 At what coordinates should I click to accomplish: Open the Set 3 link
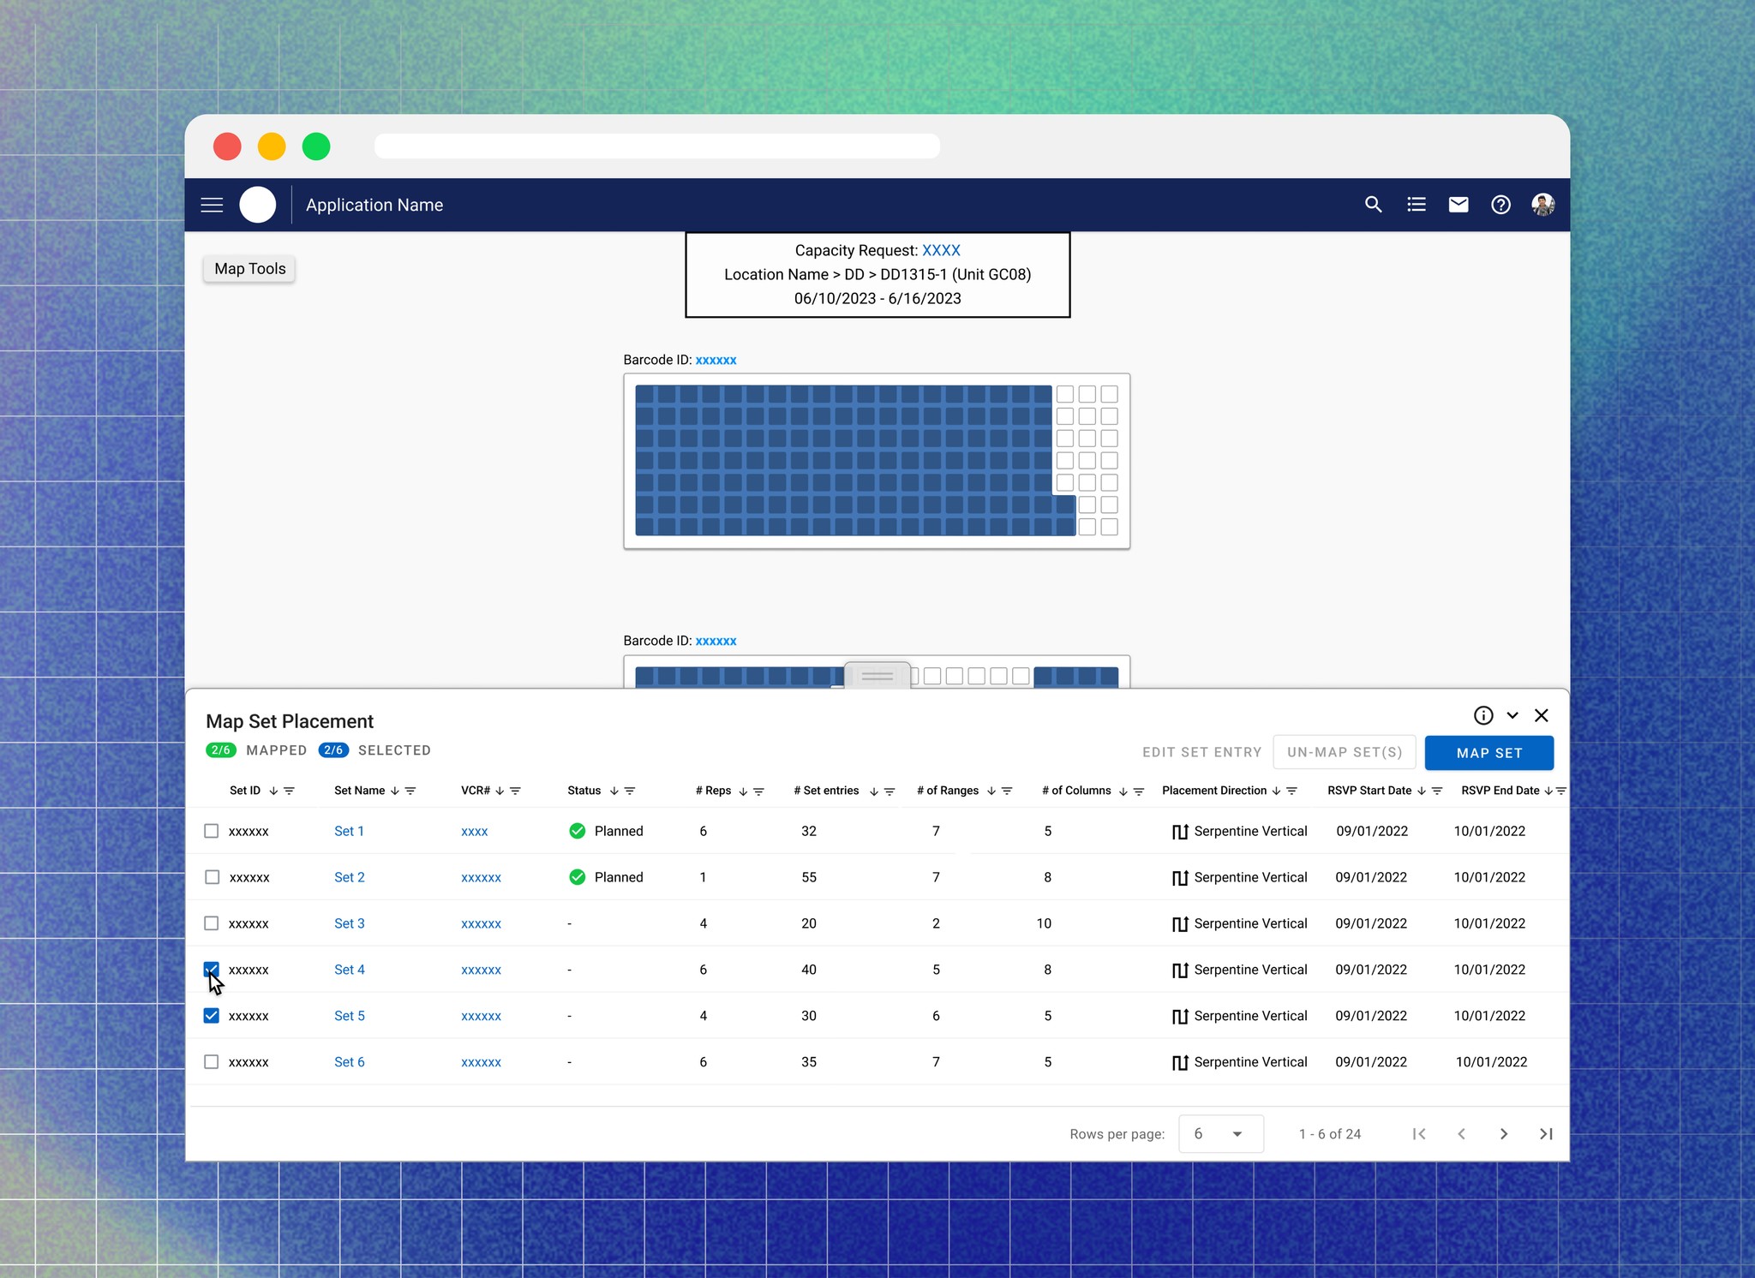pos(349,923)
